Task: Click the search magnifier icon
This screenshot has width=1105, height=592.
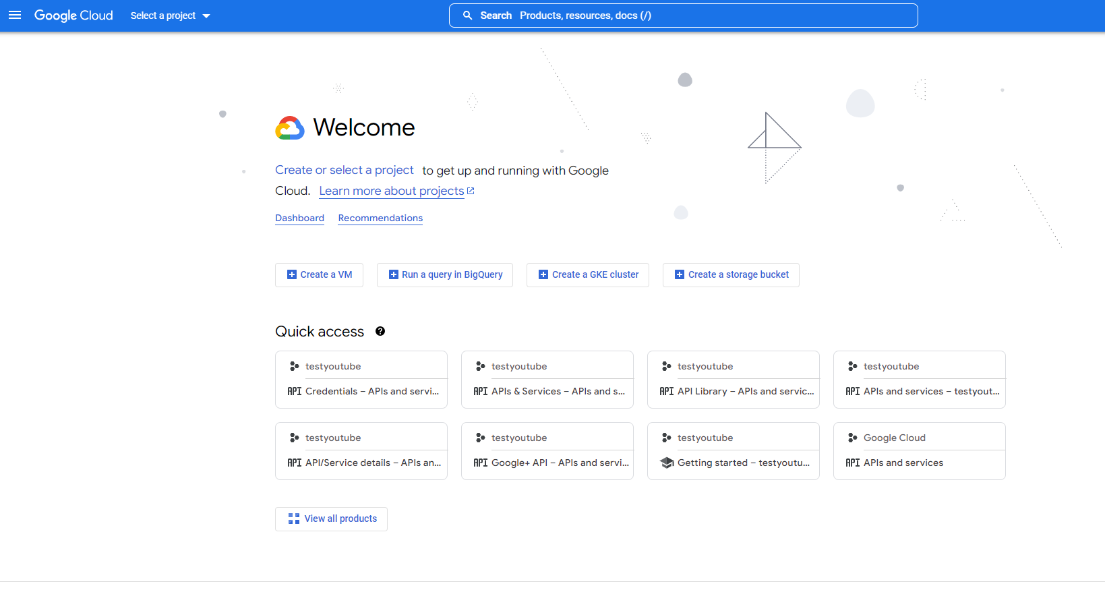Action: (x=467, y=16)
